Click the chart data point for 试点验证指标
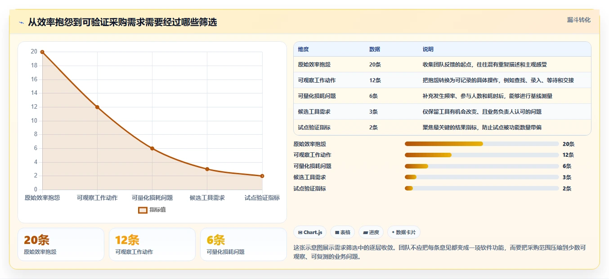This screenshot has height=279, width=609. coord(262,176)
